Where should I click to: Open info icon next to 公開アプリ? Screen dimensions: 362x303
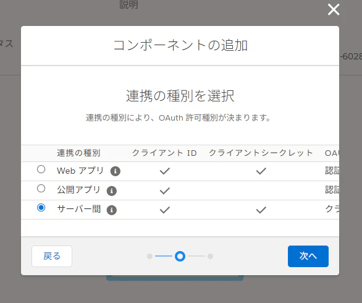pyautogui.click(x=112, y=190)
